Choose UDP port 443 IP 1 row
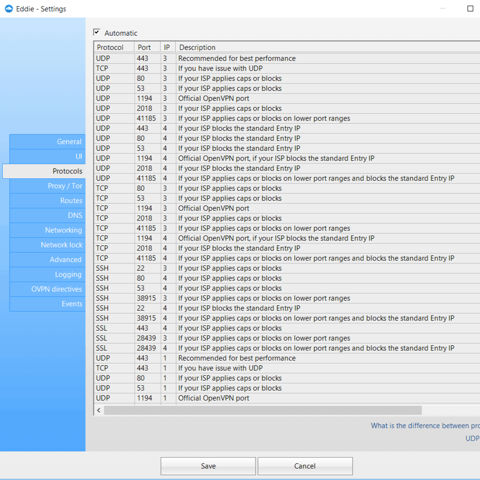This screenshot has width=480, height=480. [x=287, y=358]
